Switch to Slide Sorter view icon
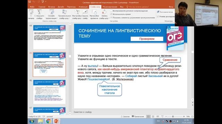The image size is (222, 124). point(153,116)
